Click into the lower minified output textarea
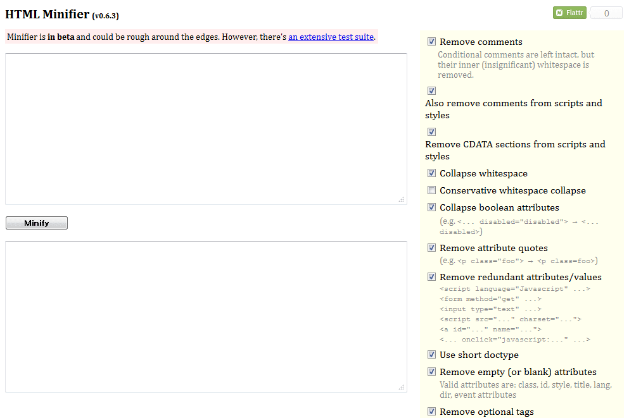This screenshot has width=629, height=418. click(x=206, y=317)
